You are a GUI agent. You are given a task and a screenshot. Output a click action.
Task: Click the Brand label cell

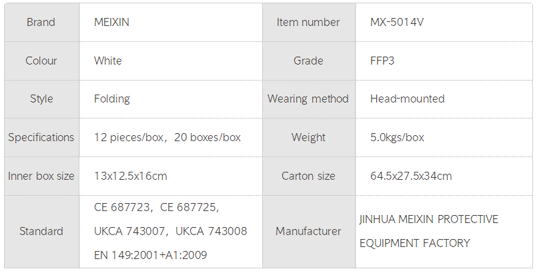click(x=41, y=22)
